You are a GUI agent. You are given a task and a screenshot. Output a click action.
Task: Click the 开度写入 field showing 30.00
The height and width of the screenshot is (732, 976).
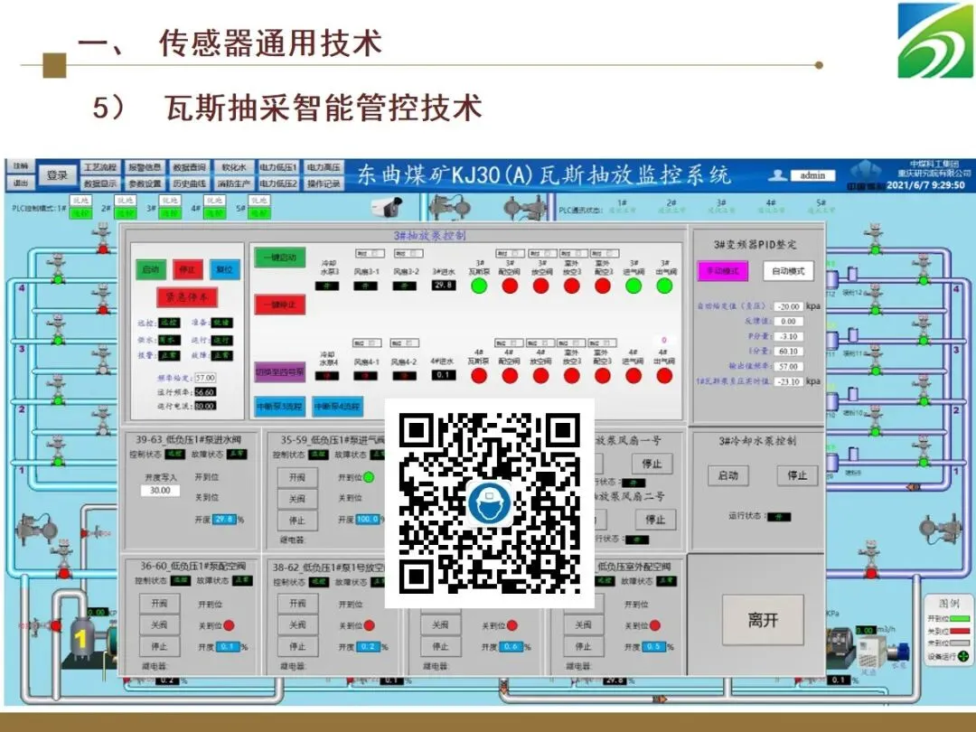161,491
